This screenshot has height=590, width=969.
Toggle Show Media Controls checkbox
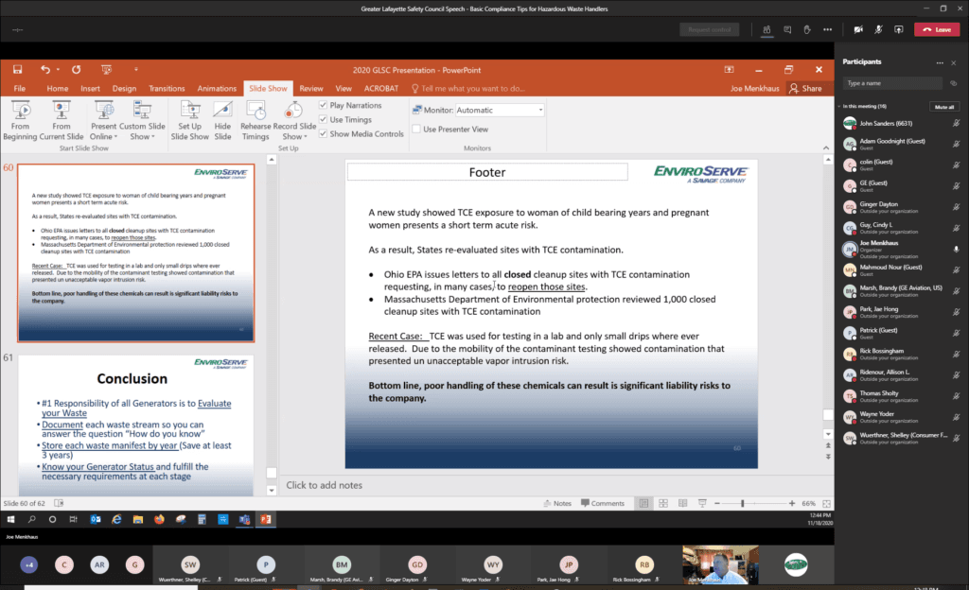pyautogui.click(x=323, y=134)
